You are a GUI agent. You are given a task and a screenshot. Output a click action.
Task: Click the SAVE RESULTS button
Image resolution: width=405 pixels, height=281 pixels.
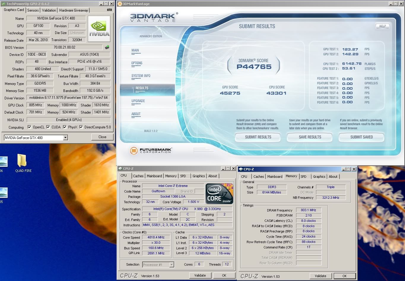(x=310, y=137)
